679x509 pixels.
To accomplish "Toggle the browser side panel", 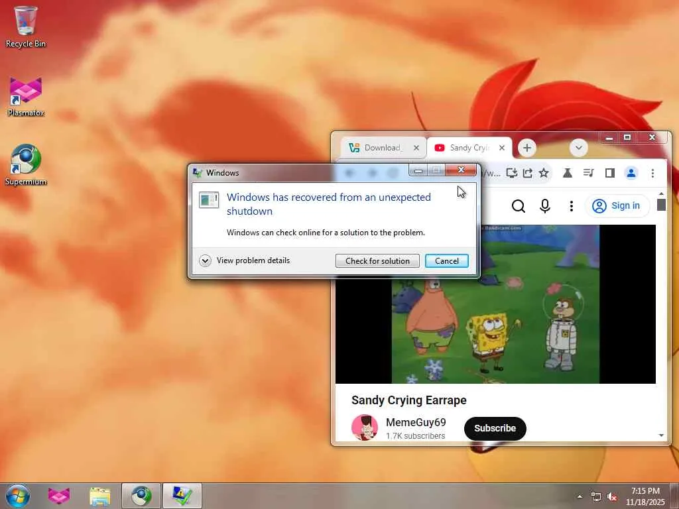I will coord(610,173).
